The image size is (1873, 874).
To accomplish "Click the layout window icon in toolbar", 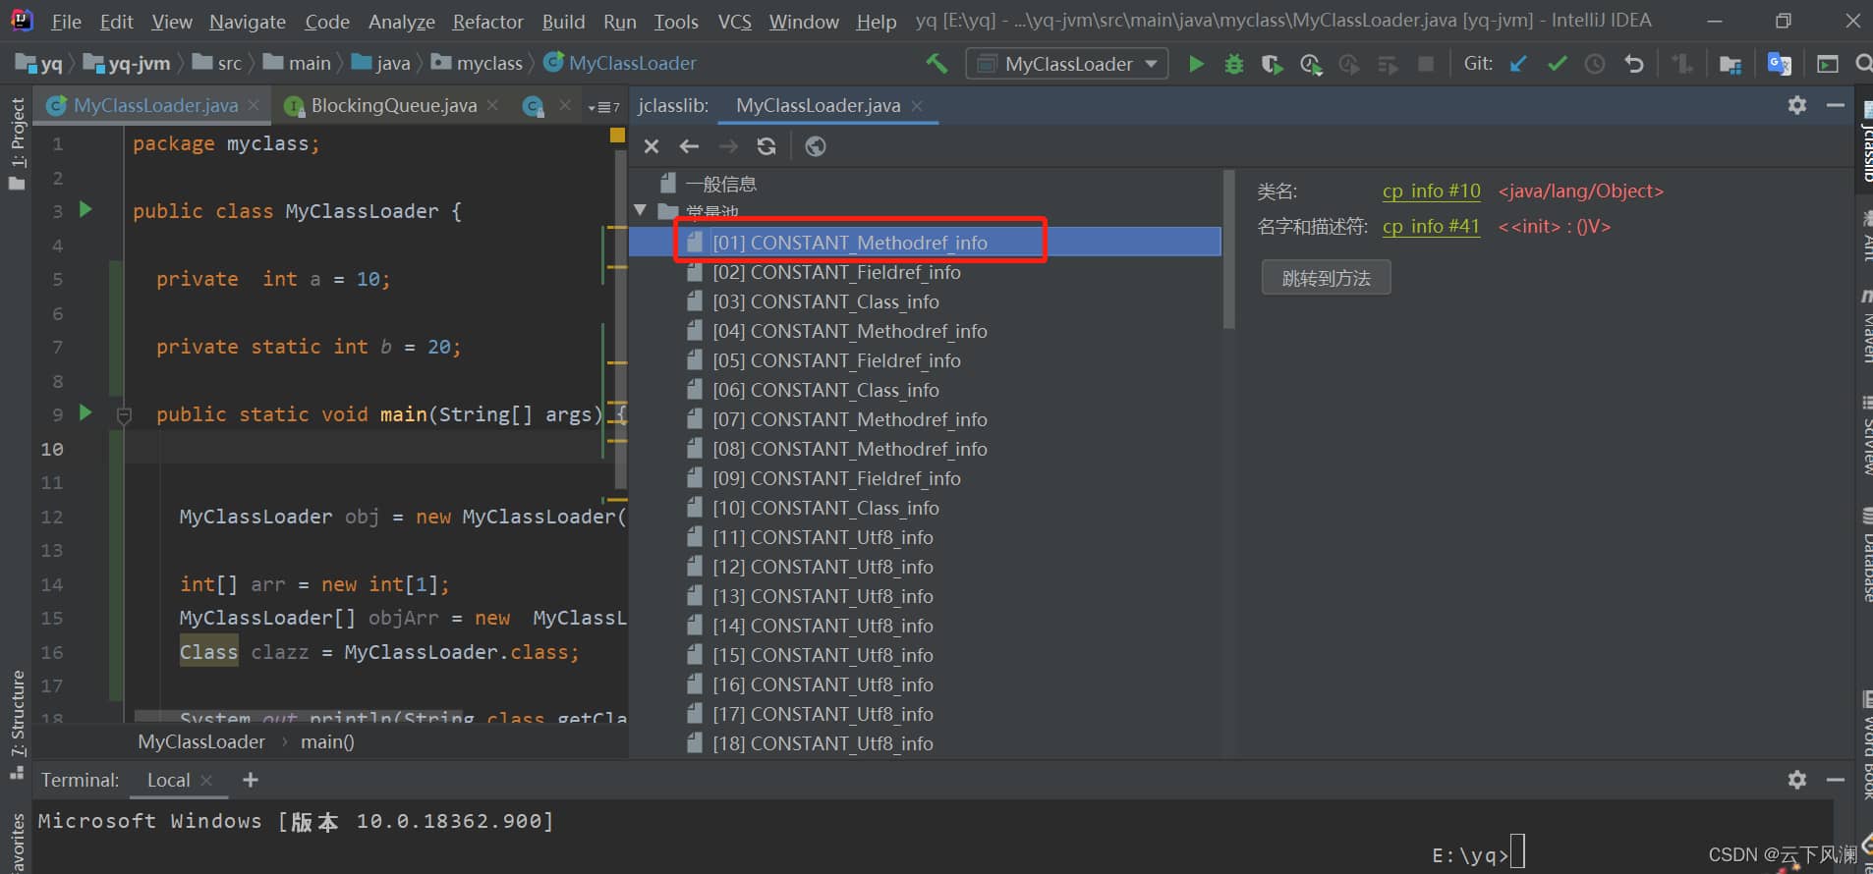I will pos(1828,64).
